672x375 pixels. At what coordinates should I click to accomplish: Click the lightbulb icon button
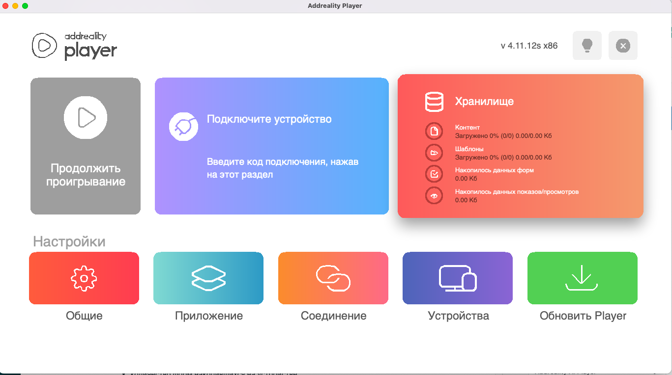pos(587,46)
